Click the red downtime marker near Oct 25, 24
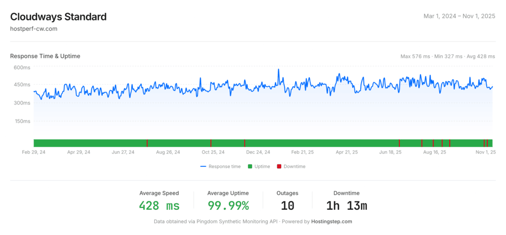The height and width of the screenshot is (235, 506). pos(211,143)
